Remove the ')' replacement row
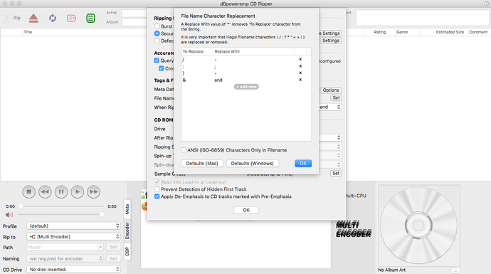 point(300,73)
